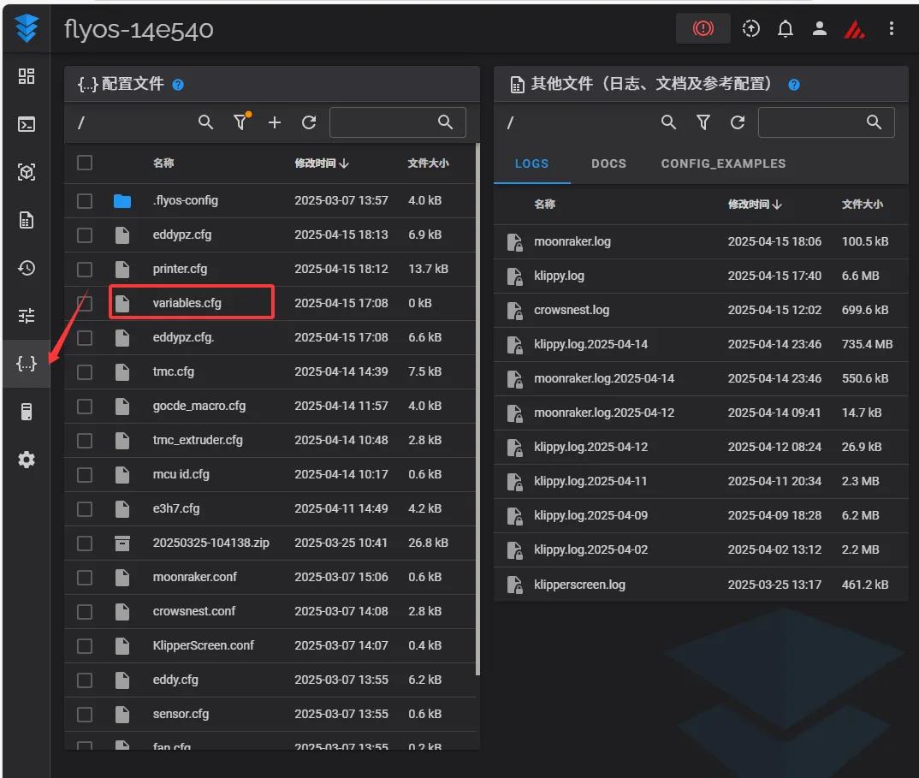This screenshot has height=778, width=919.
Task: Open the Console terminal page in sidebar
Action: pyautogui.click(x=27, y=124)
